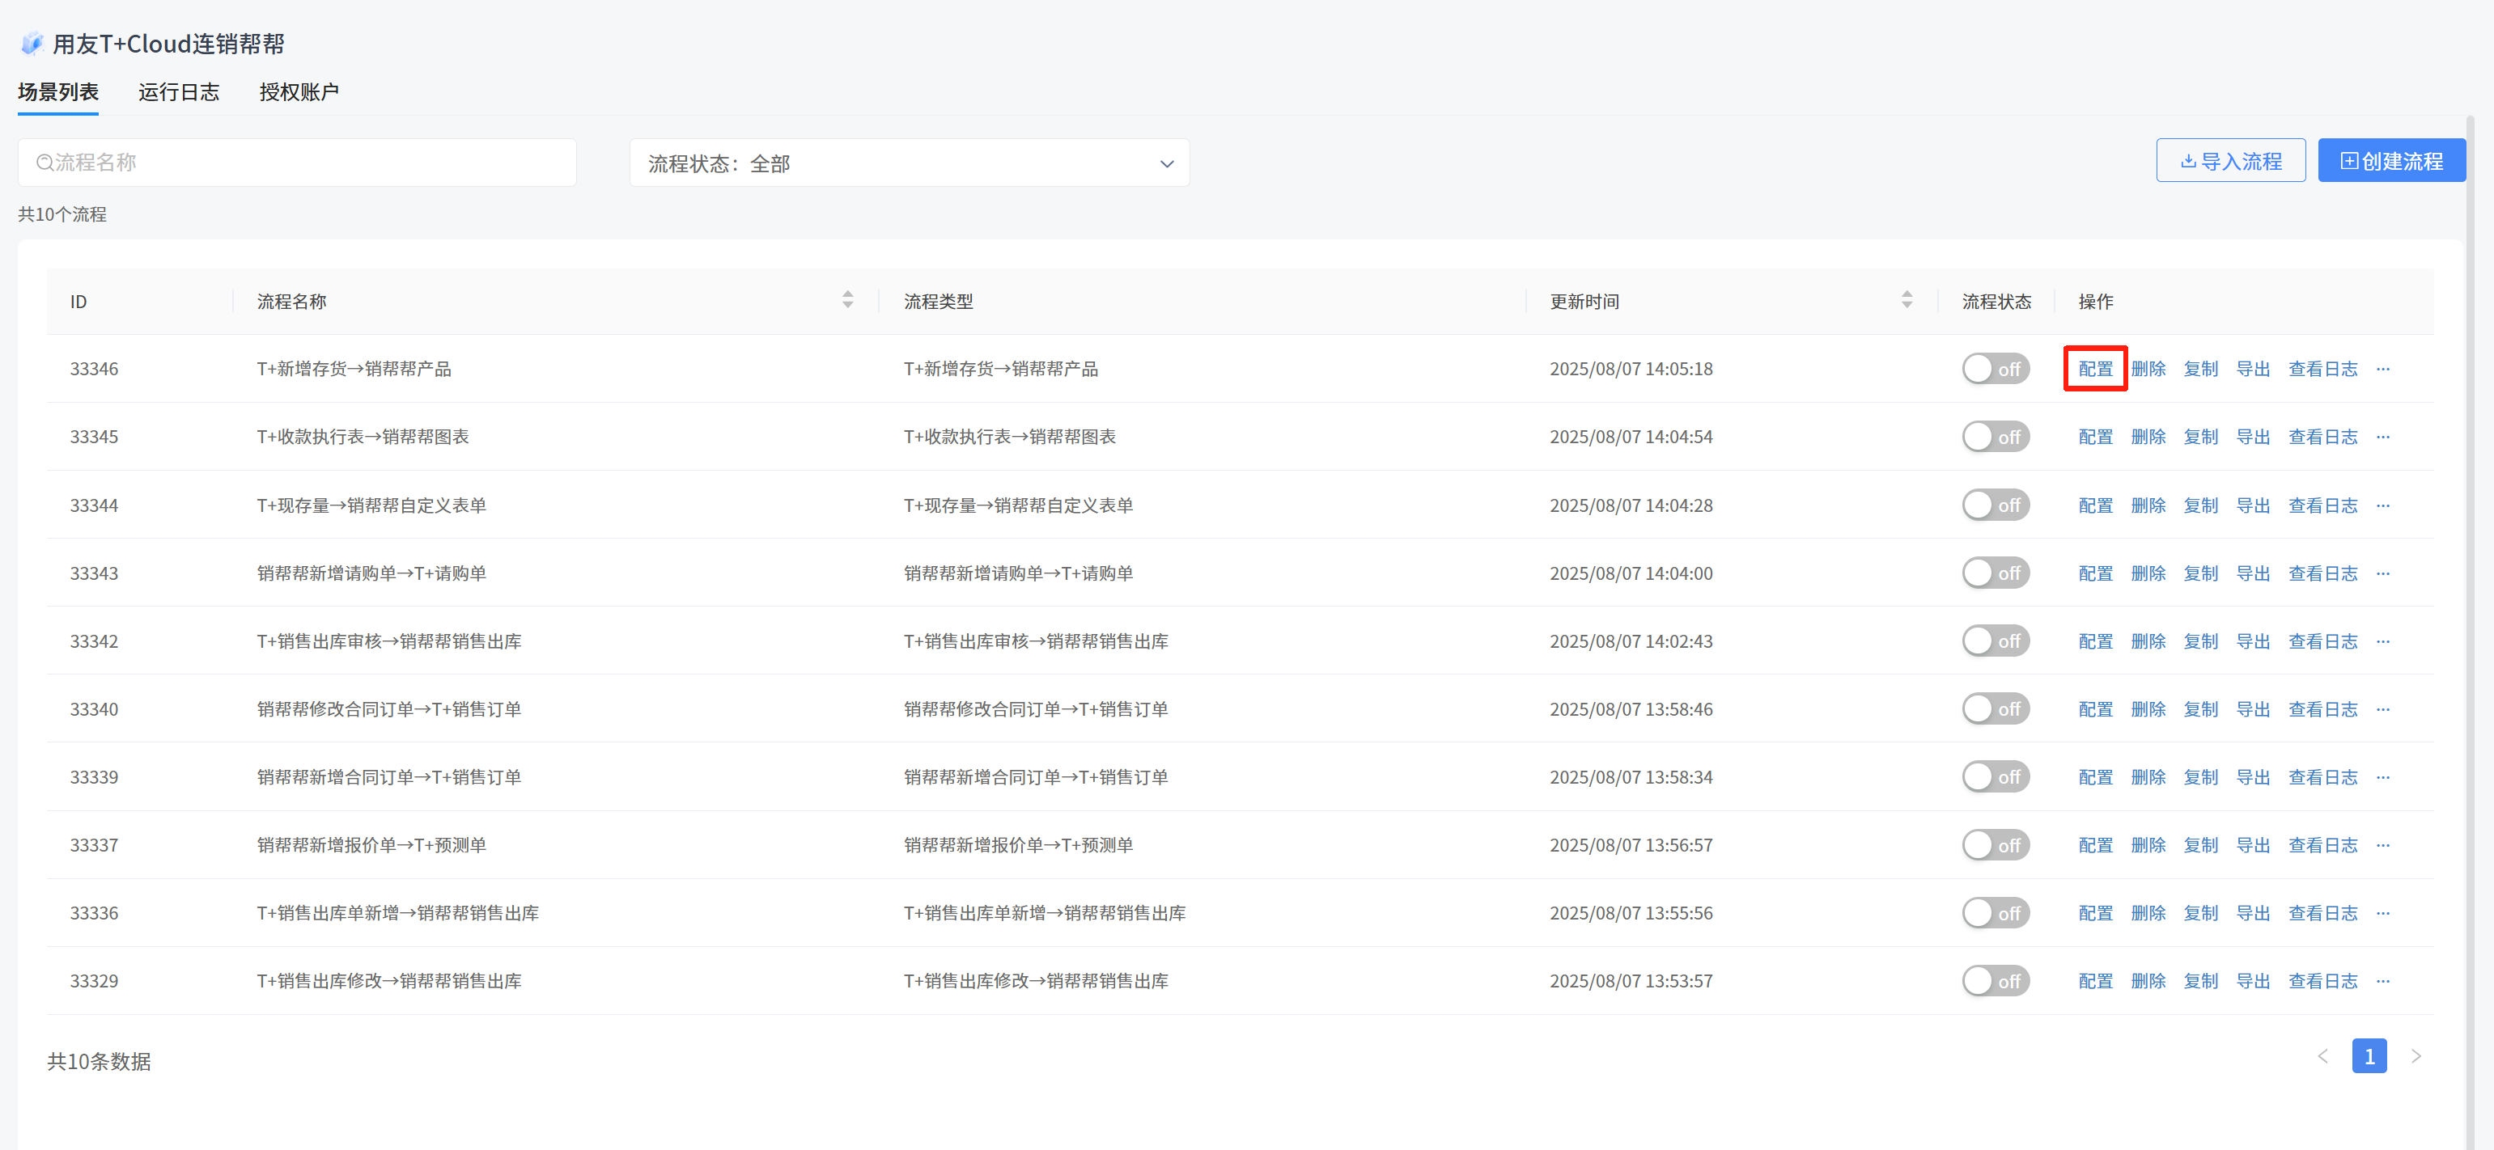This screenshot has width=2494, height=1150.
Task: Click 导出 for flow 33343
Action: (x=2252, y=573)
